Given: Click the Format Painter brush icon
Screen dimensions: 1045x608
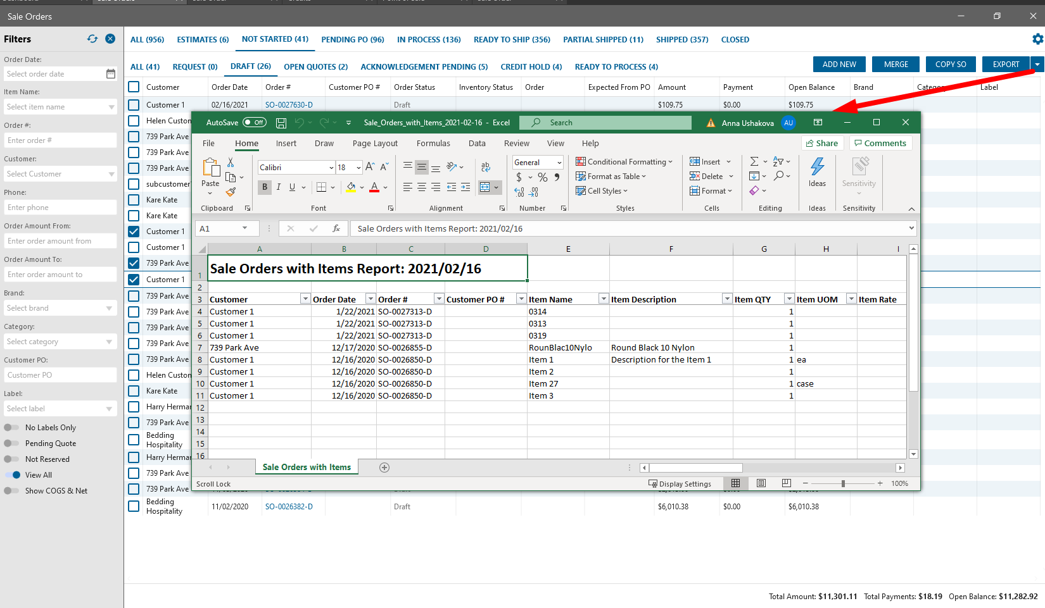Looking at the screenshot, I should click(231, 192).
